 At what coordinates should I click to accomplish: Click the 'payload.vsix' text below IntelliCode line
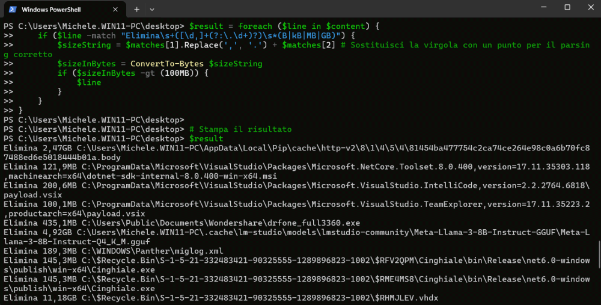coord(33,195)
